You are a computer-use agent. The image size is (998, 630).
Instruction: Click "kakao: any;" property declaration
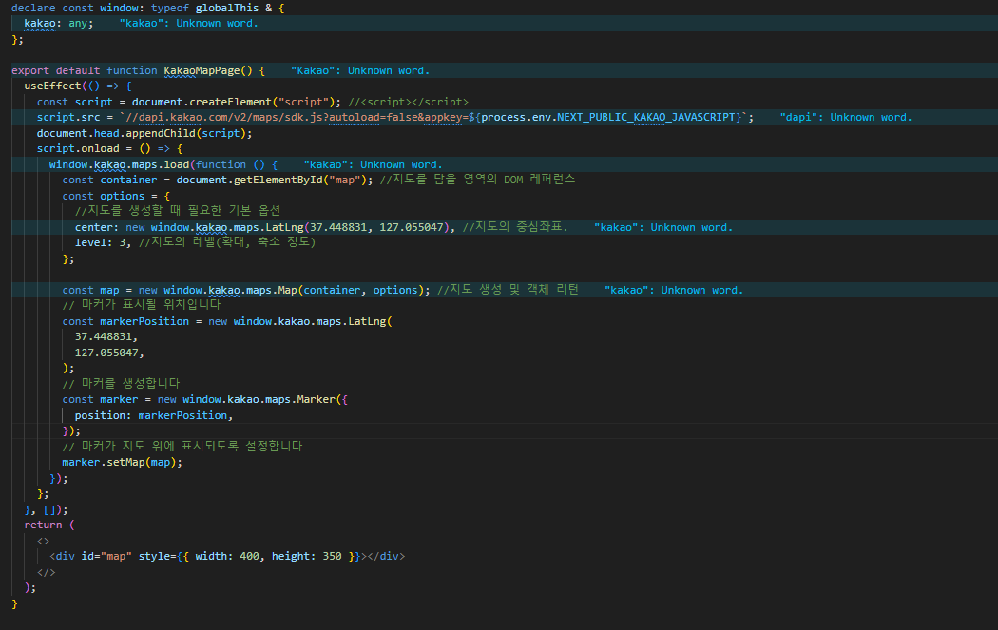(x=59, y=24)
